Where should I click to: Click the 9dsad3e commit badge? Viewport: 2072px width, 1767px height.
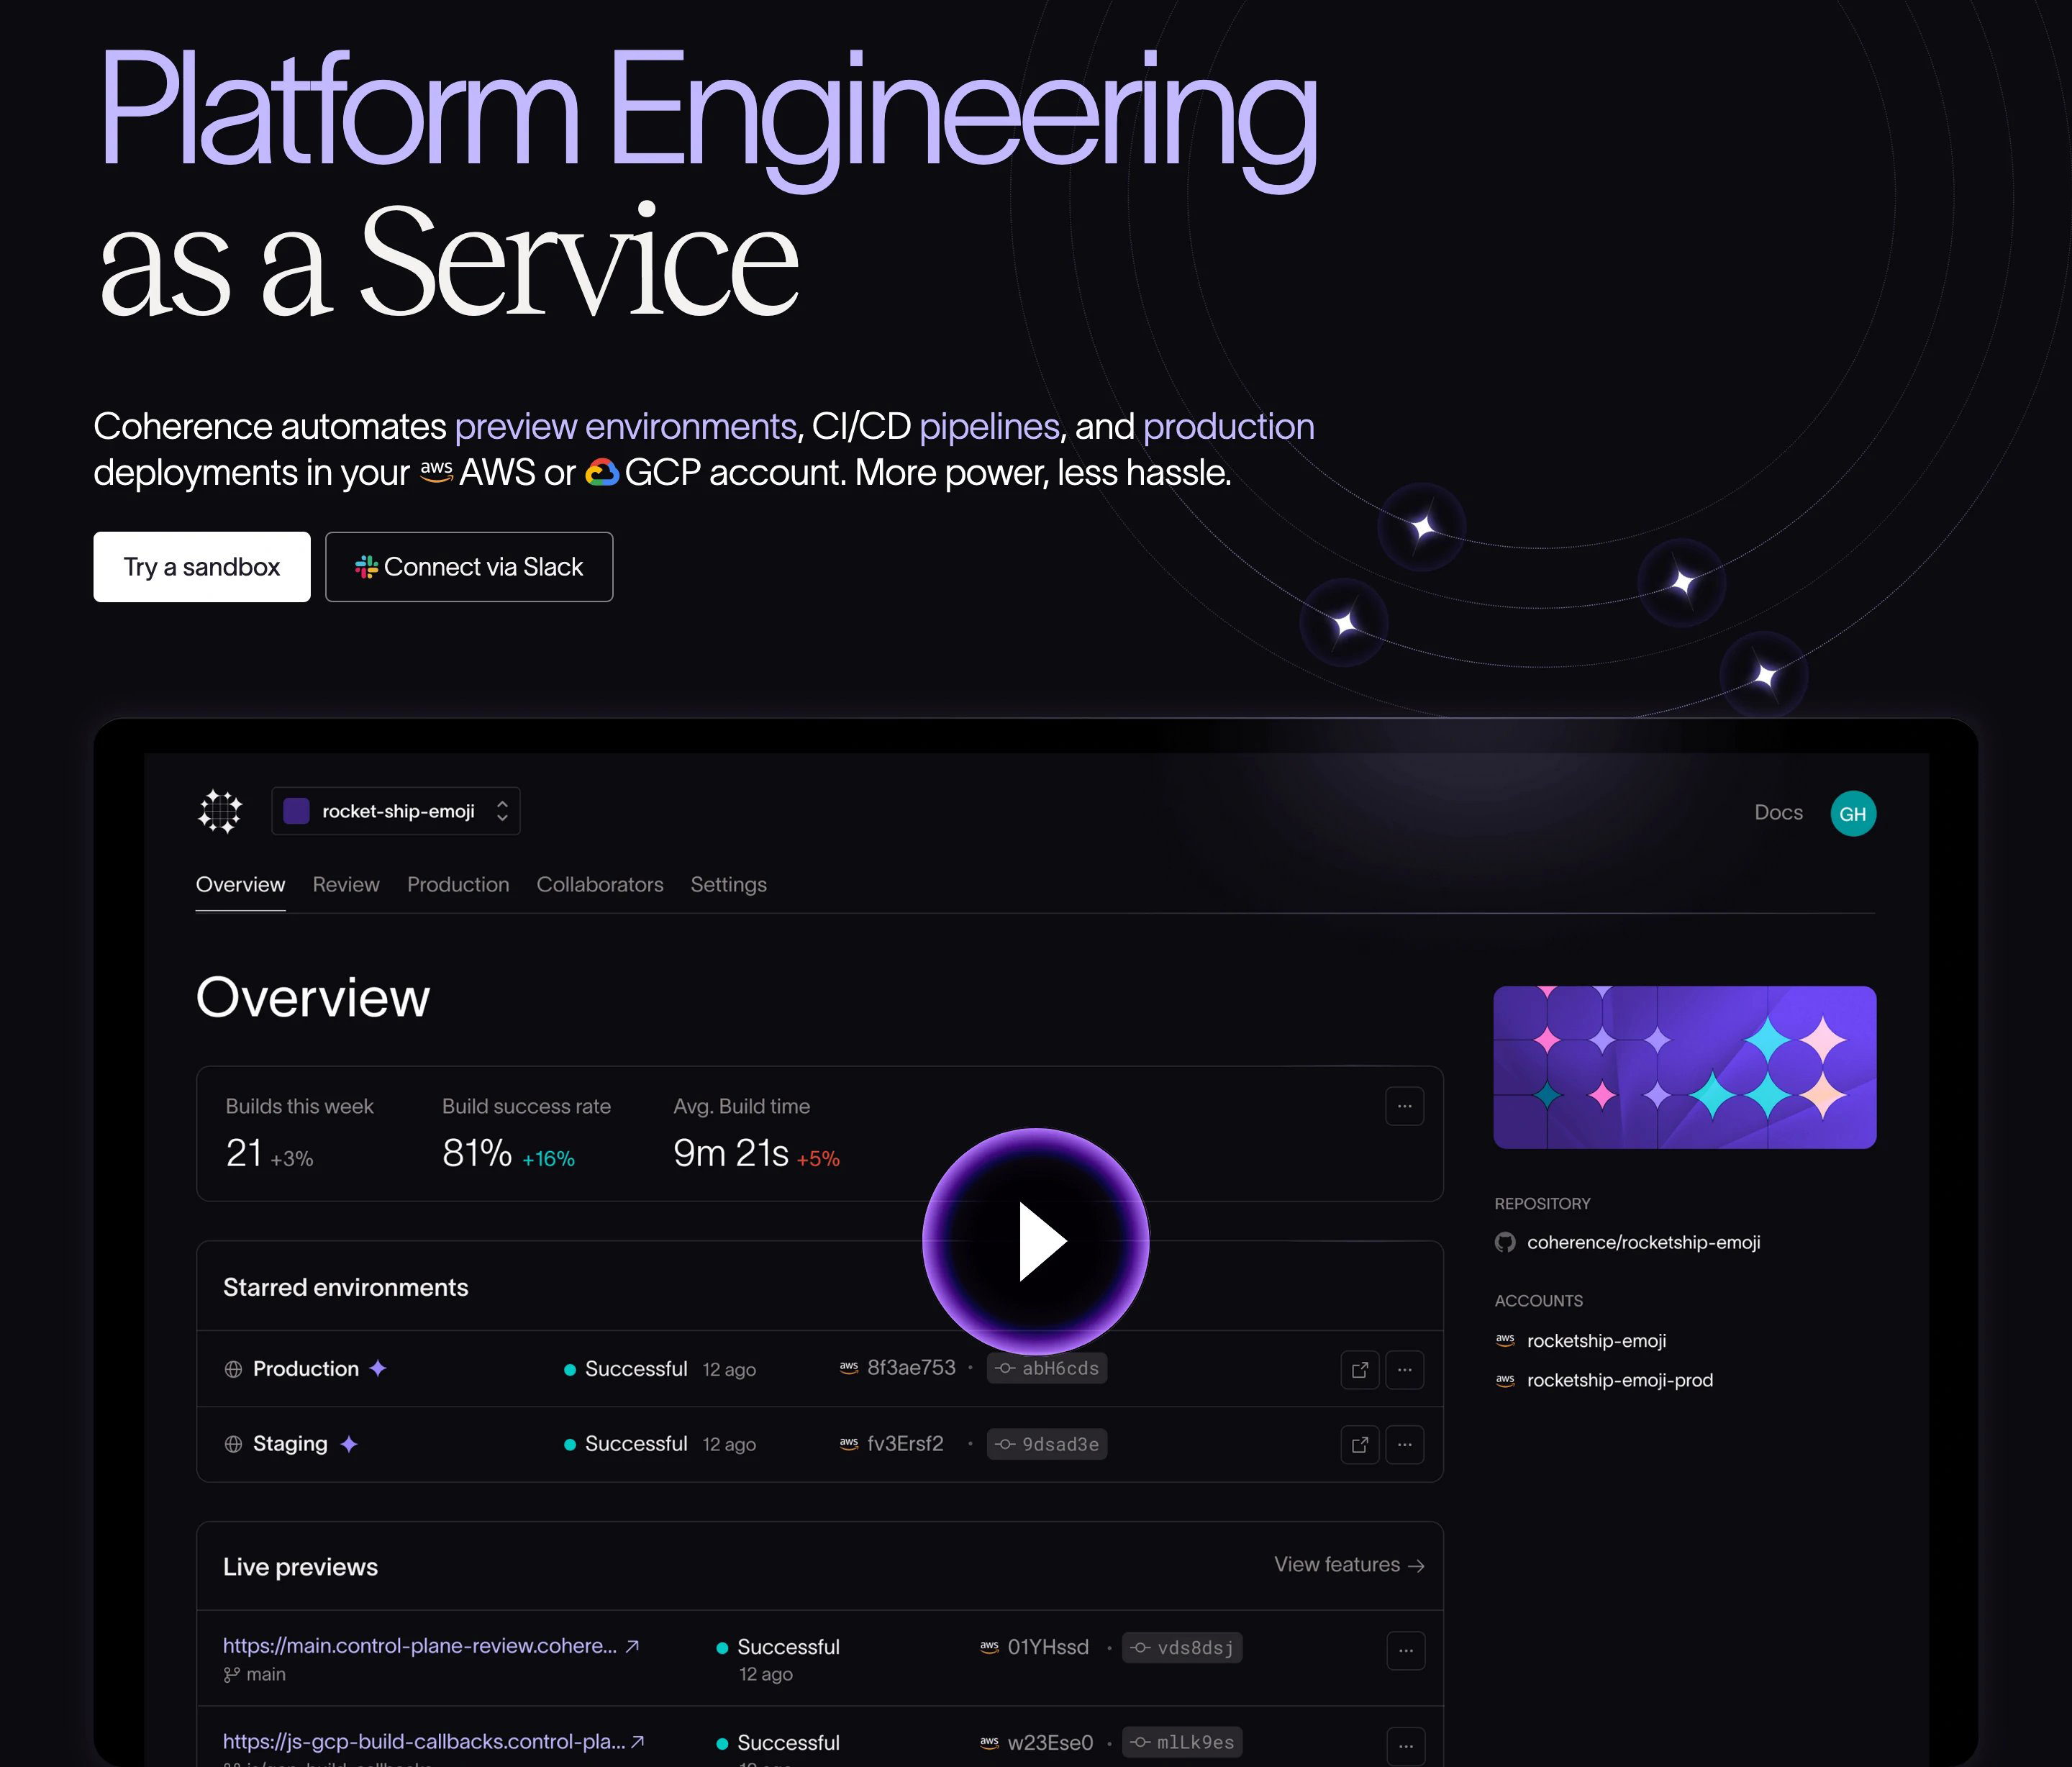pyautogui.click(x=1047, y=1444)
